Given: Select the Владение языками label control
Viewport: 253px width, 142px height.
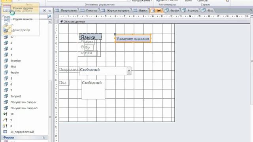Looking at the screenshot, I should click(x=133, y=39).
